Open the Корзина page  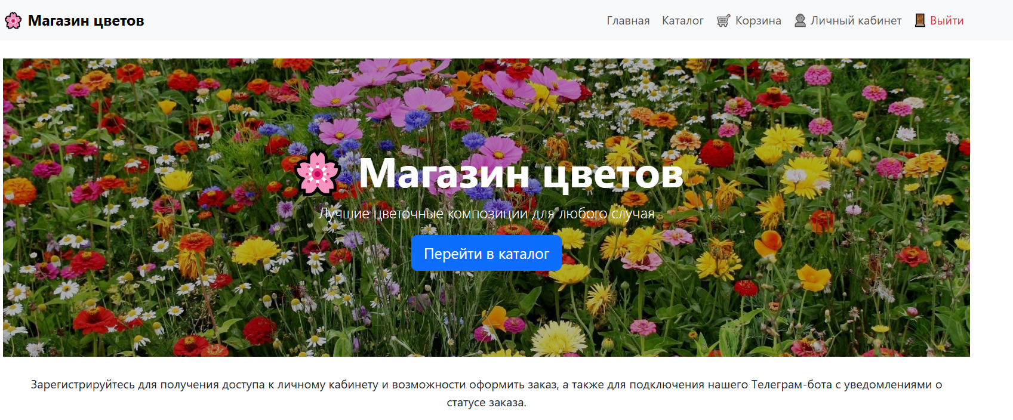(x=758, y=21)
